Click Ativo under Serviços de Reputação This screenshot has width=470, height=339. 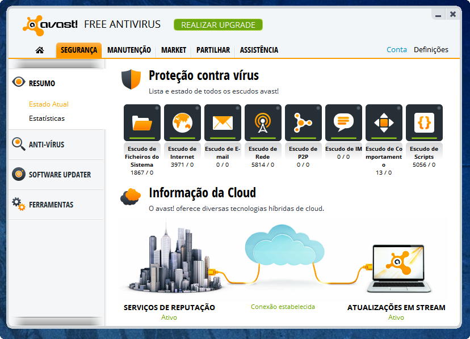pos(169,317)
